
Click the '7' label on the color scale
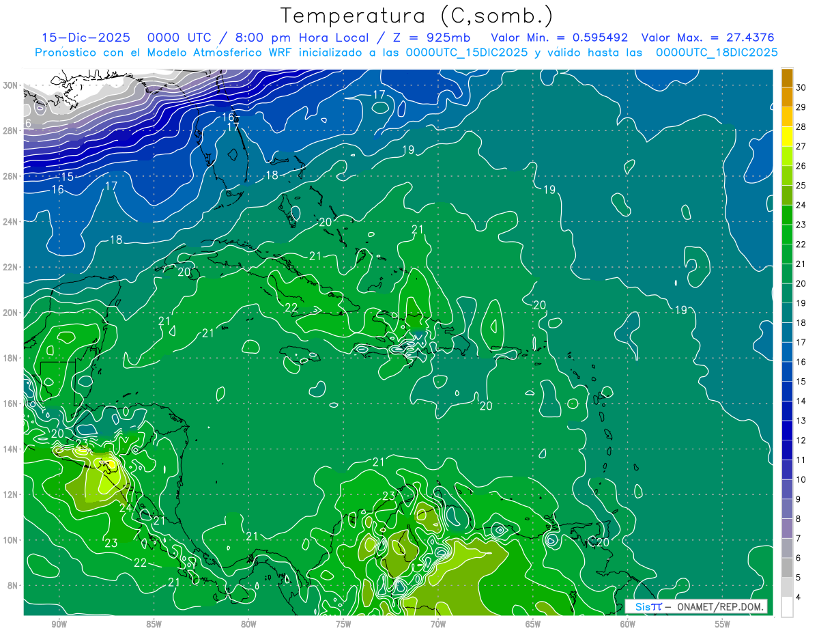[799, 538]
